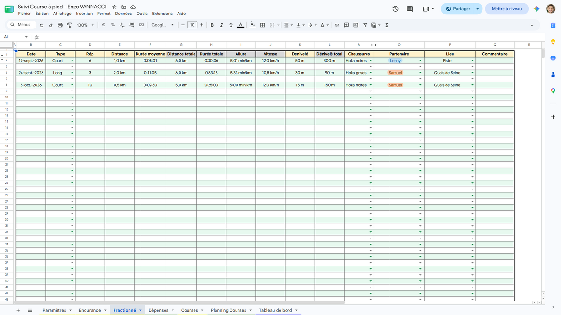Open the Partager options arrow
Viewport: 561px width, 315px height.
click(x=477, y=9)
